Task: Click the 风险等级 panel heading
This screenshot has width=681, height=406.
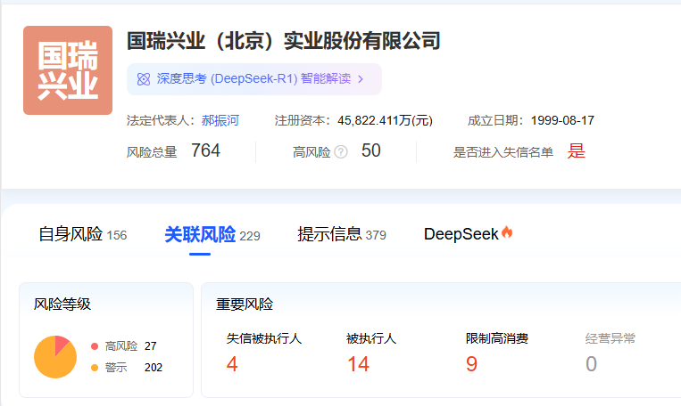Action: point(62,304)
